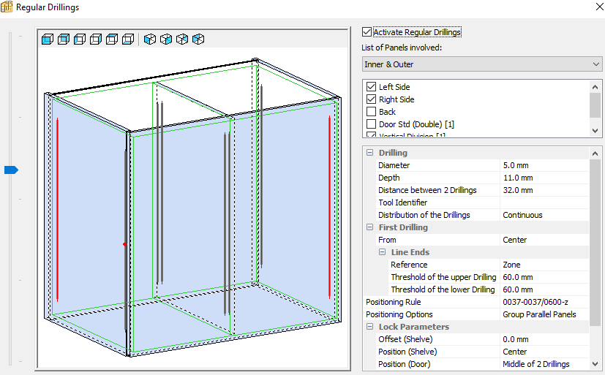Collapse the Lock Parameters group

click(x=369, y=327)
